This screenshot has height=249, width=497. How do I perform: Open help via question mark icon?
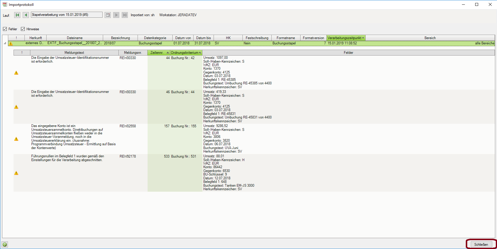pos(5,245)
